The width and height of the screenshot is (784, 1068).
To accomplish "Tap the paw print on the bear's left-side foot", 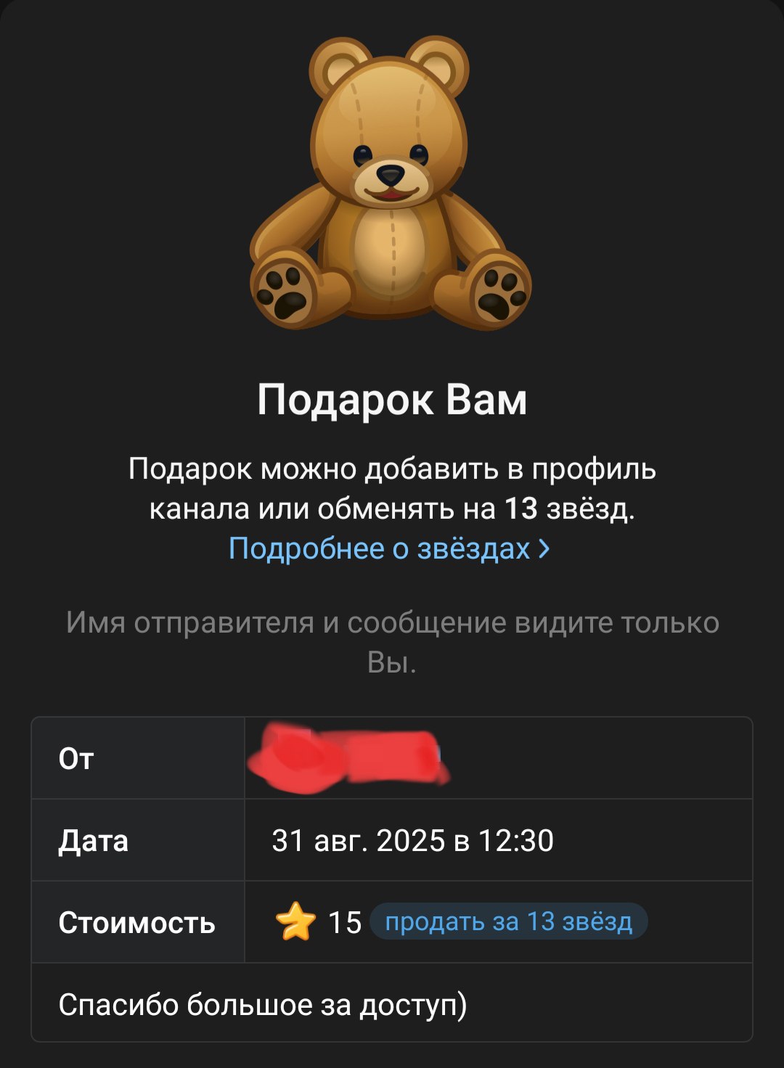I will click(x=283, y=290).
